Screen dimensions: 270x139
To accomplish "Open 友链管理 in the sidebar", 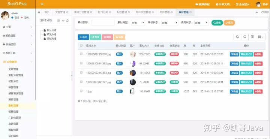I will 13,124.
